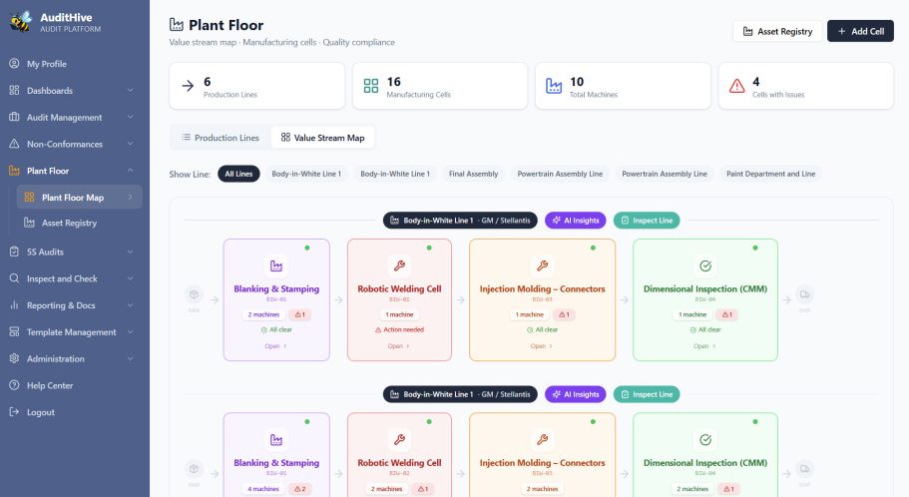
Task: Expand the Non-Conformances chevron
Action: point(131,144)
